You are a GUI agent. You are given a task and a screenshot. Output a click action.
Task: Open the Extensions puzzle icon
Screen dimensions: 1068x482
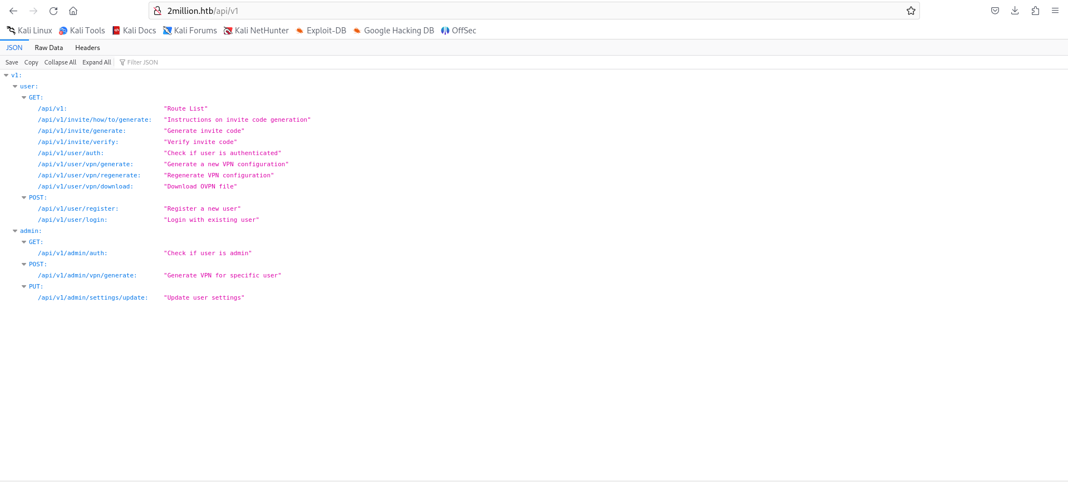point(1035,11)
